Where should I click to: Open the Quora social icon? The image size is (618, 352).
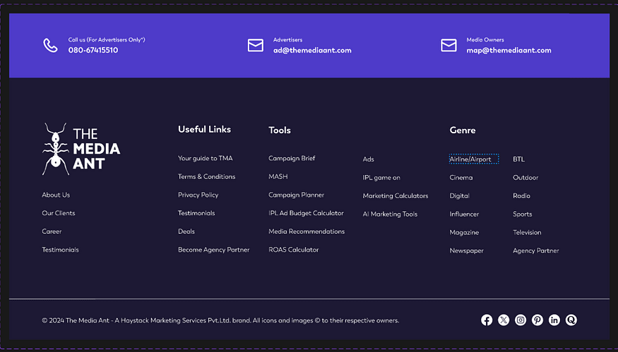[x=571, y=320]
